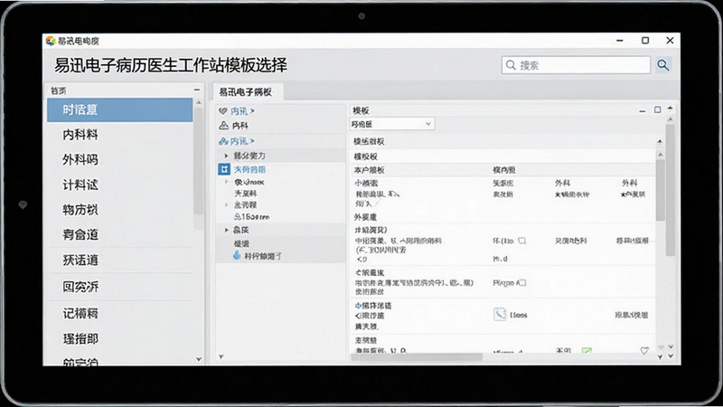Open the dropdown combo box under 模板
This screenshot has width=723, height=407.
[x=392, y=124]
